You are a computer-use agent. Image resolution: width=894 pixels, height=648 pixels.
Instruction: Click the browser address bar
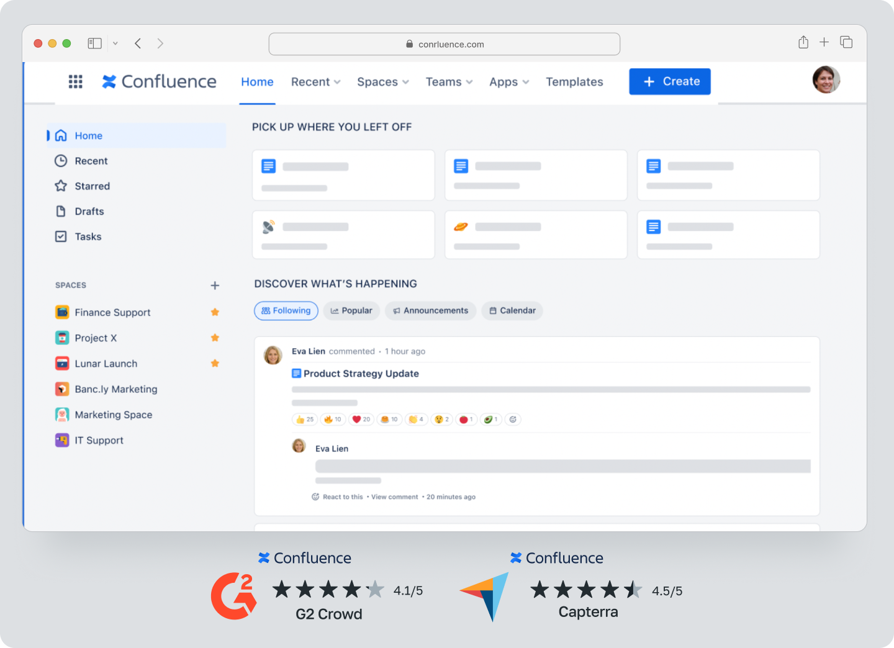[445, 44]
